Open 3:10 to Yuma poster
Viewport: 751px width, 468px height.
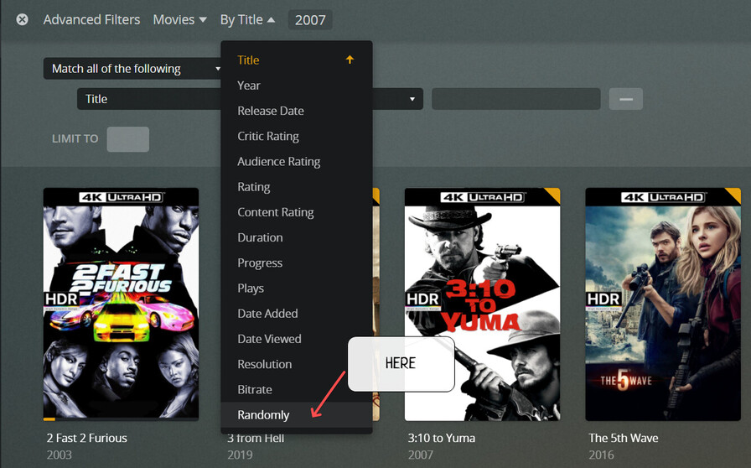(x=482, y=304)
